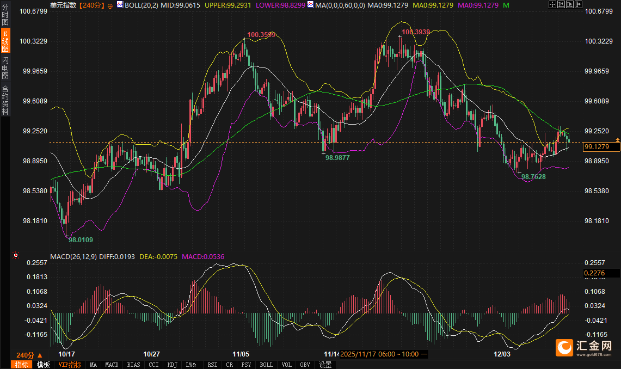This screenshot has width=621, height=369.
Task: Click the orange price-line marker on the right axis
Action: point(617,140)
